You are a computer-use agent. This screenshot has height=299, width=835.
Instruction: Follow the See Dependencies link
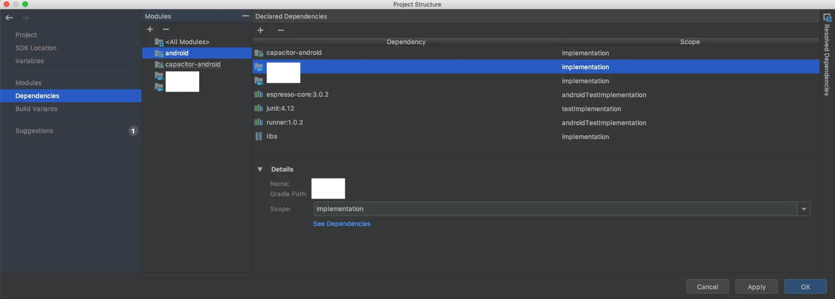pos(342,224)
